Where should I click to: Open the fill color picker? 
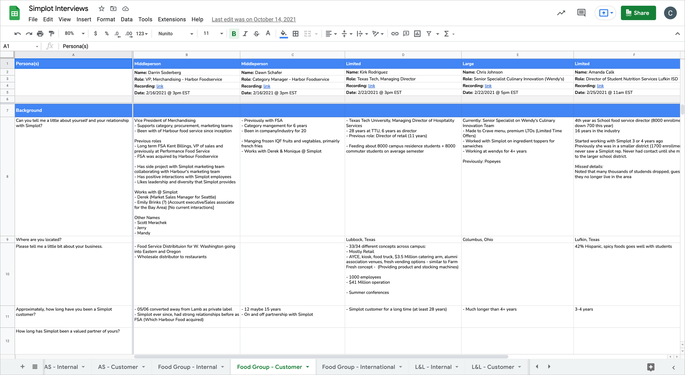click(x=284, y=34)
